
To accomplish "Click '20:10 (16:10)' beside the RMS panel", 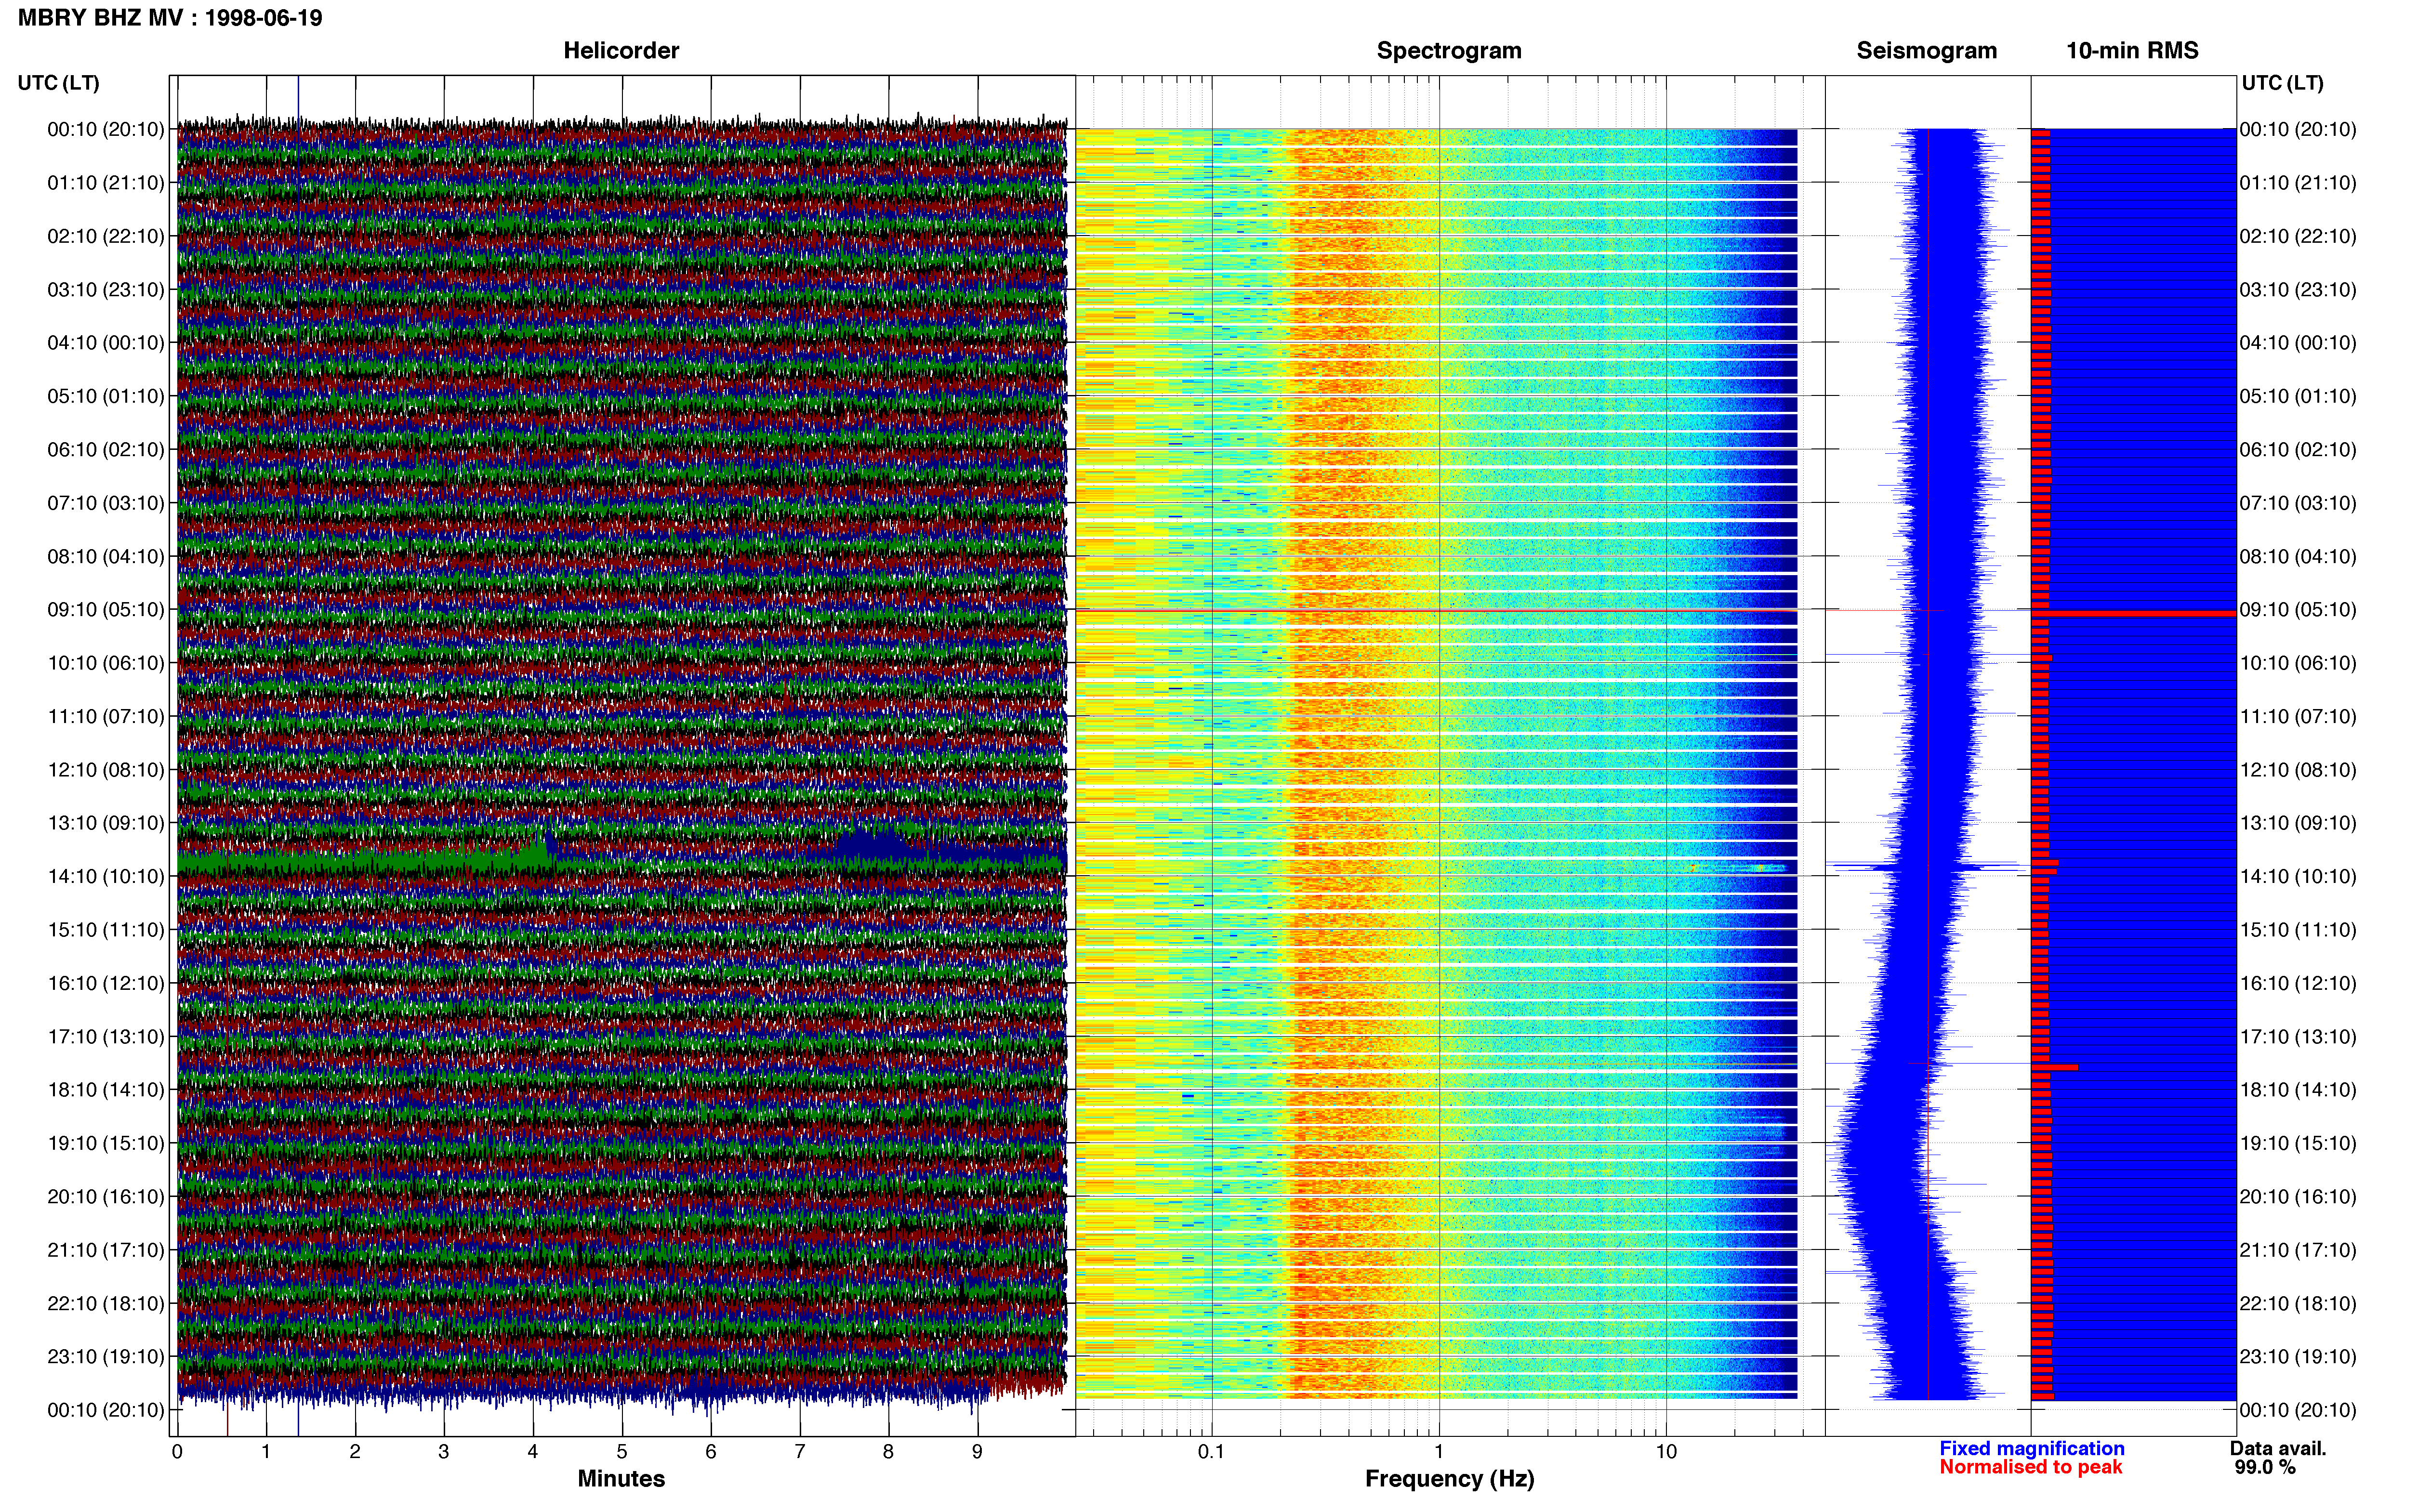I will click(2298, 1197).
